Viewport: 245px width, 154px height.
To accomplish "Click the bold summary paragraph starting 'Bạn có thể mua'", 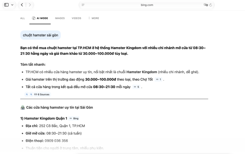I will click(x=113, y=51).
